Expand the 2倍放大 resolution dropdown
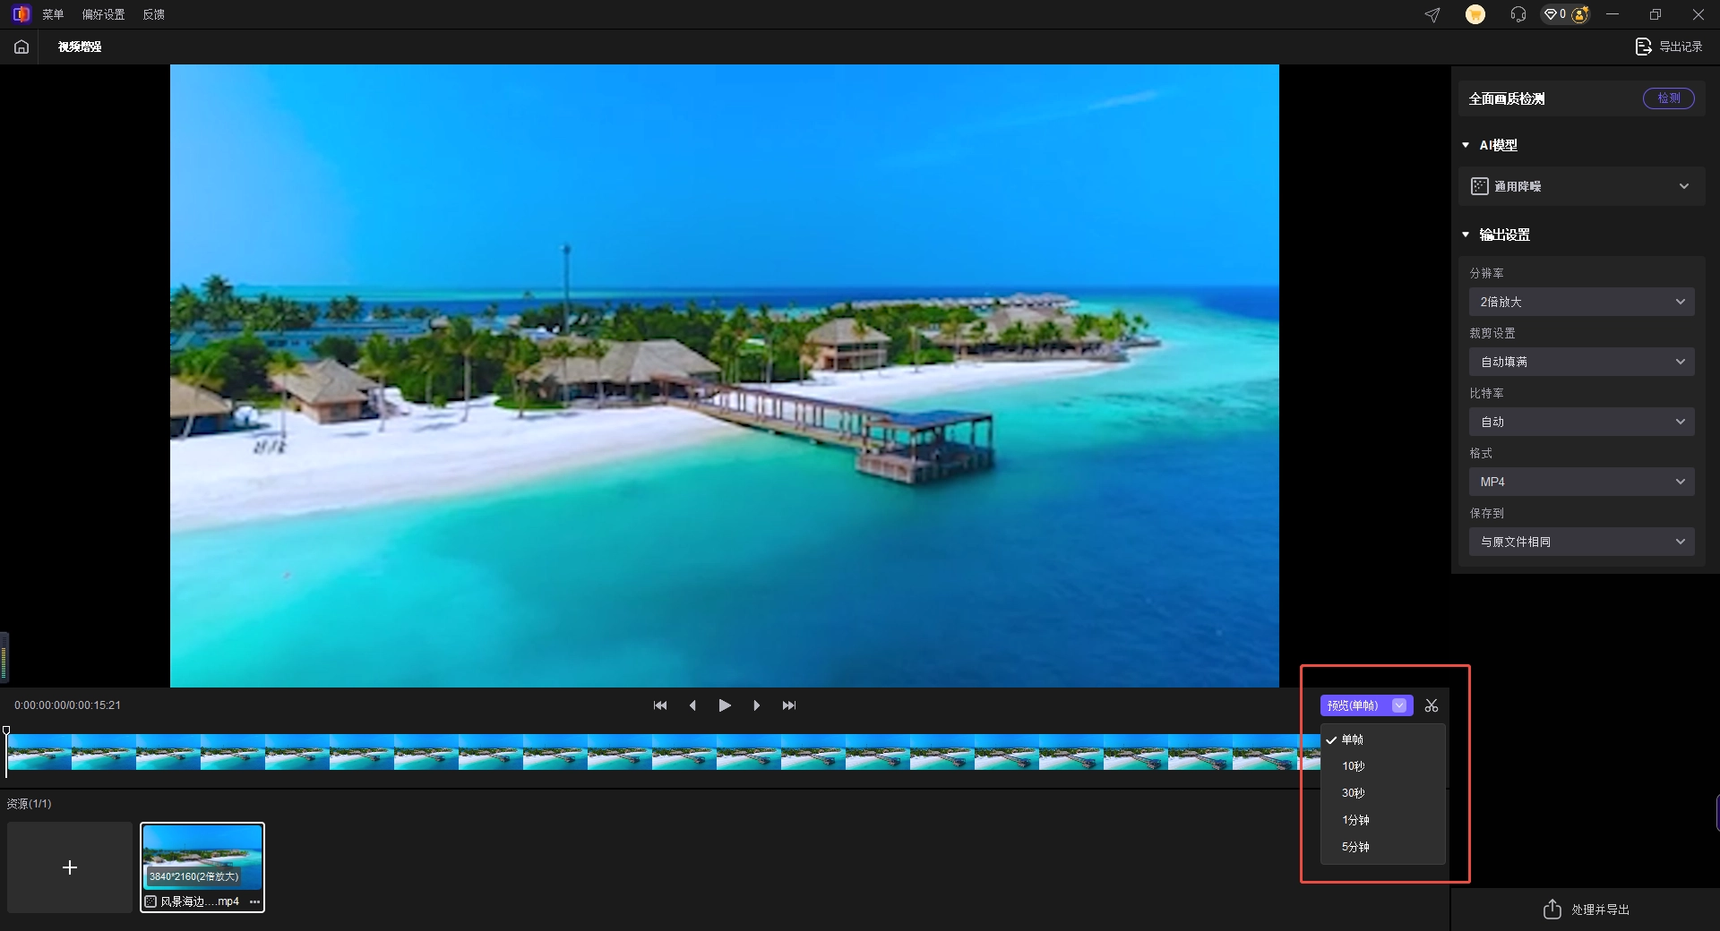This screenshot has width=1720, height=931. 1581,302
